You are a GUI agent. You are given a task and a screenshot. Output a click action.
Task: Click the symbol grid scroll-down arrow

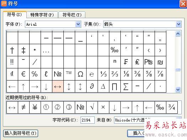178,89
